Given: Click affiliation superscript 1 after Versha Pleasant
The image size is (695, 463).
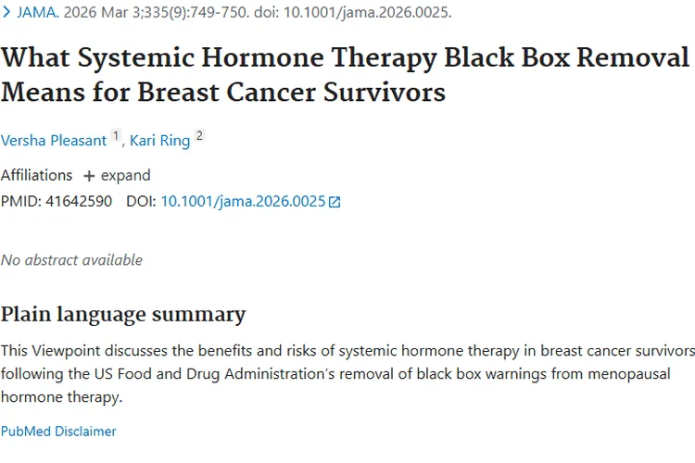Looking at the screenshot, I should click(117, 136).
